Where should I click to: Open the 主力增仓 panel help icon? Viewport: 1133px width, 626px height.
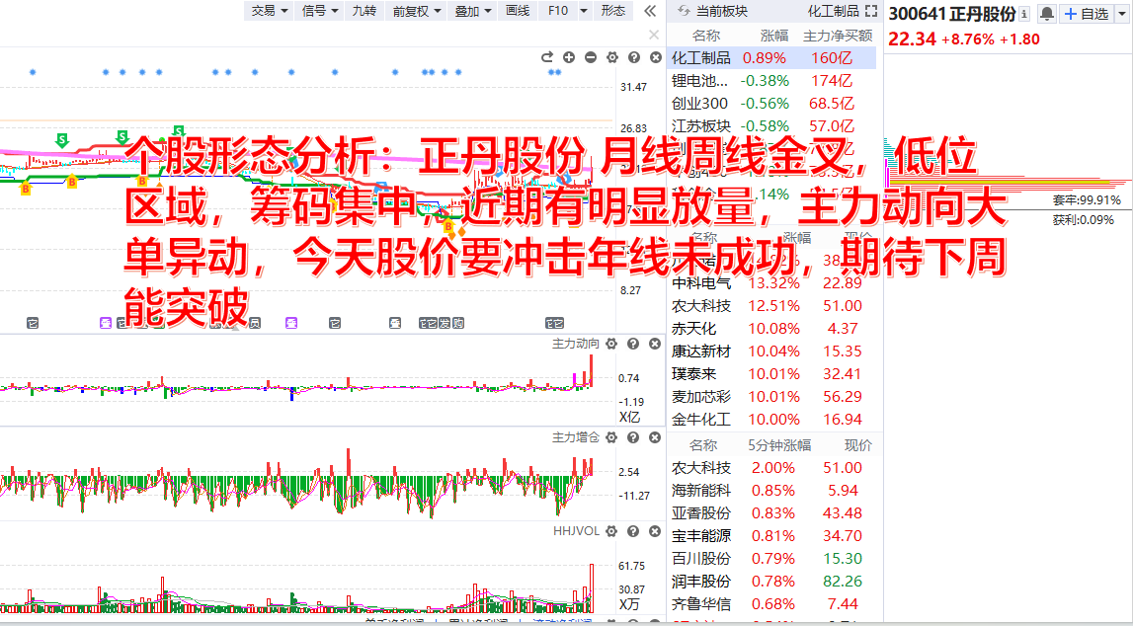coord(633,437)
